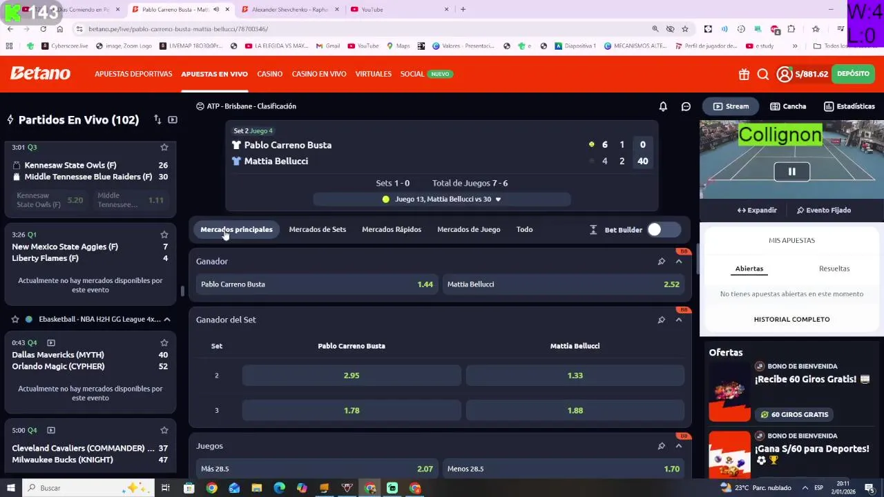Go to Apuestas Deportivas menu
884x497 pixels.
133,74
